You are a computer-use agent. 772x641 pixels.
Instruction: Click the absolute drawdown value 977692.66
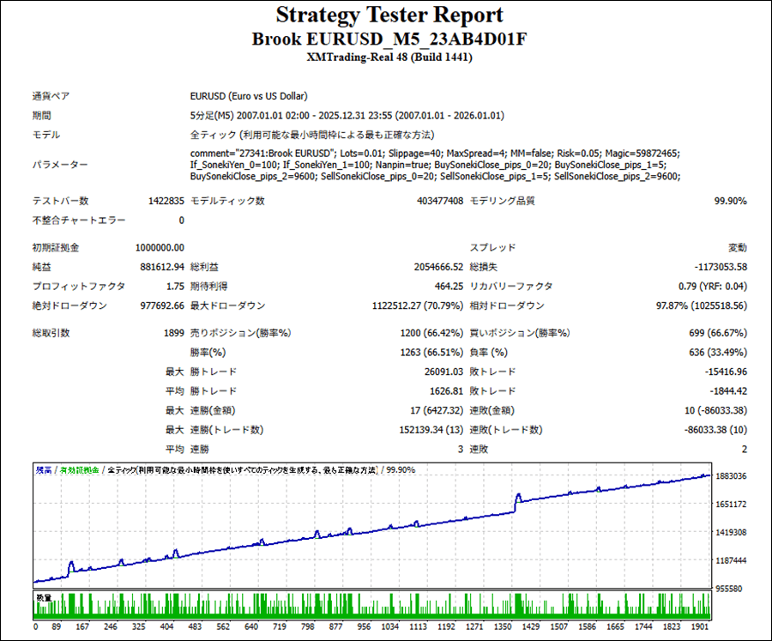[x=162, y=306]
